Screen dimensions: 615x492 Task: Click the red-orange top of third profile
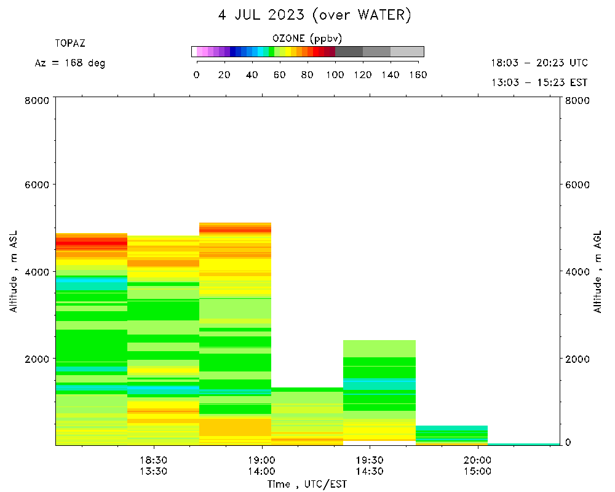click(235, 229)
